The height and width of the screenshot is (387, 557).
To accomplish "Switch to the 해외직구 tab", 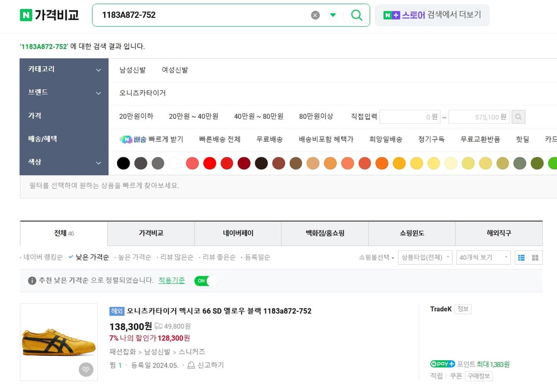I will (498, 233).
